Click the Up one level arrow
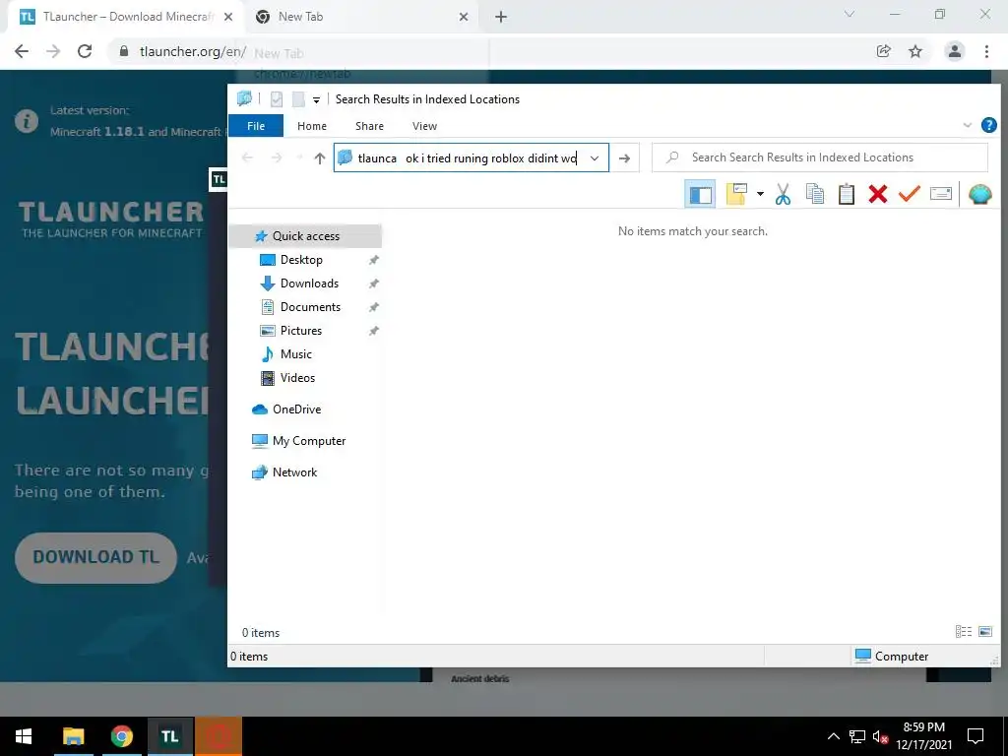This screenshot has height=756, width=1008. 320,158
